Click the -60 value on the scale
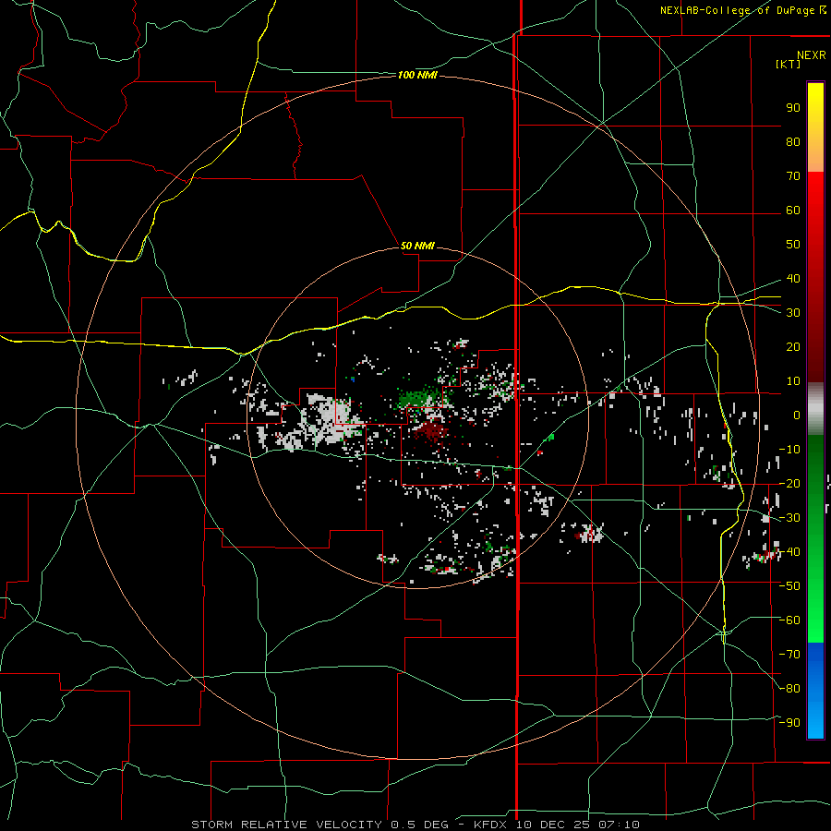 [x=789, y=620]
